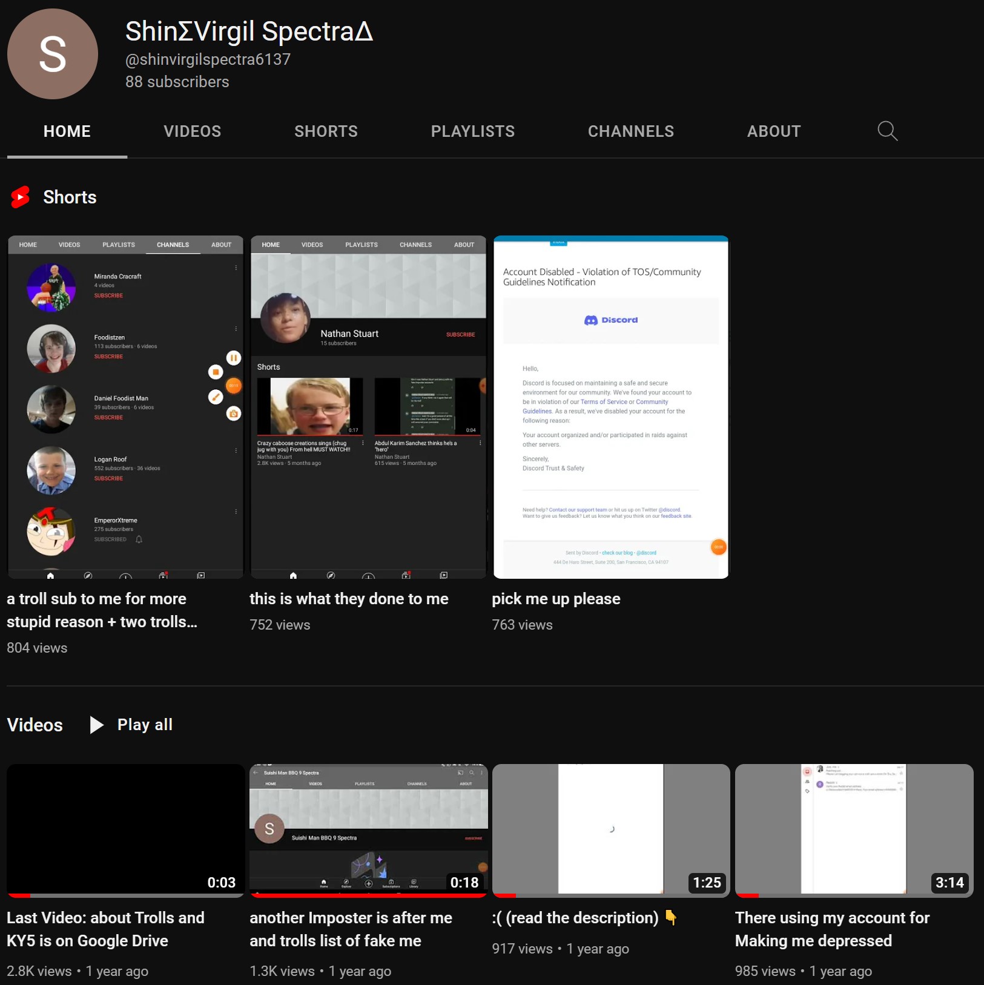Go to the Playlists tab
The height and width of the screenshot is (985, 984).
[472, 131]
